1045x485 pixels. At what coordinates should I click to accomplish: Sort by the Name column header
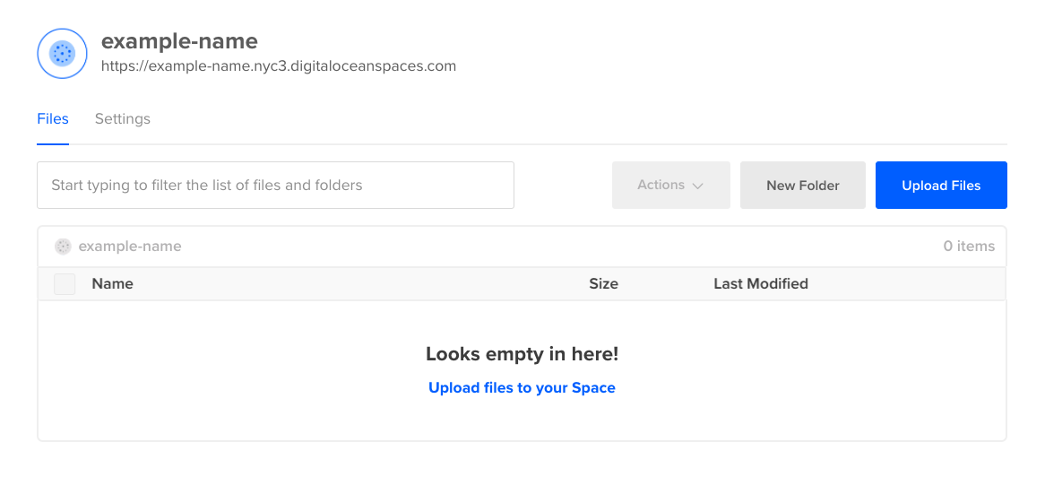click(113, 284)
